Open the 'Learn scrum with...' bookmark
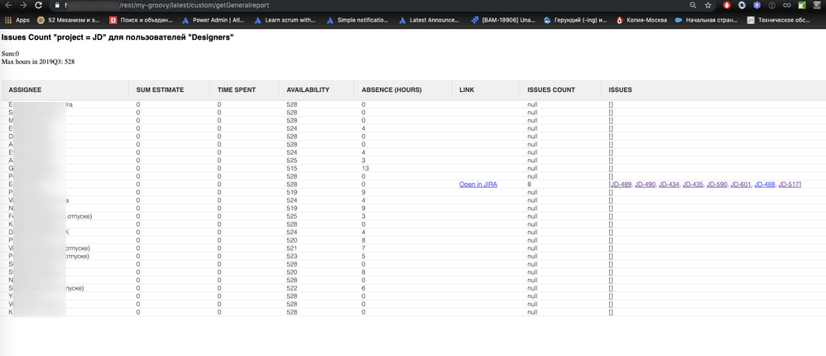Screen dimensions: 826x356 pos(285,21)
